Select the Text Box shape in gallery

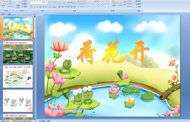pos(96,1)
